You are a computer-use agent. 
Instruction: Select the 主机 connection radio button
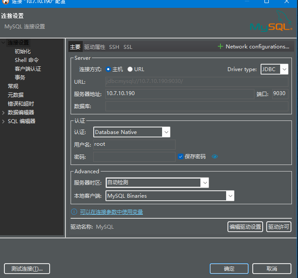108,69
